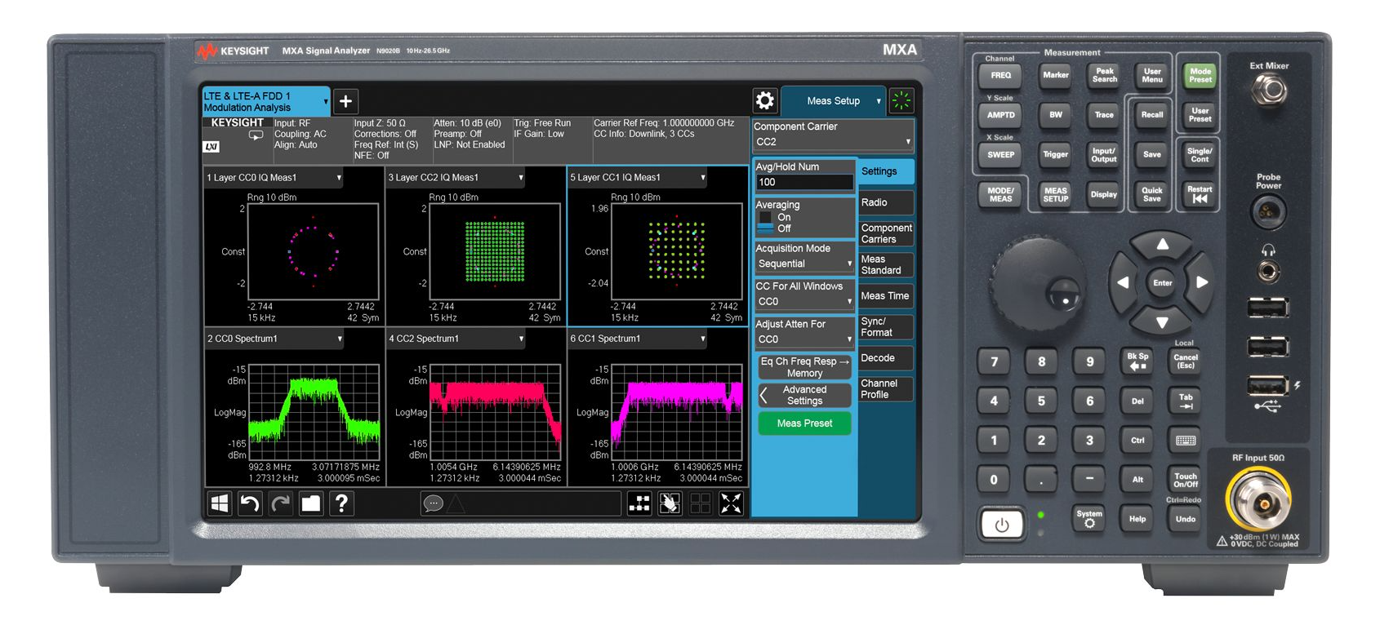Click the four-square multi-window grid icon
Screen dimensions: 1380x625
[701, 504]
